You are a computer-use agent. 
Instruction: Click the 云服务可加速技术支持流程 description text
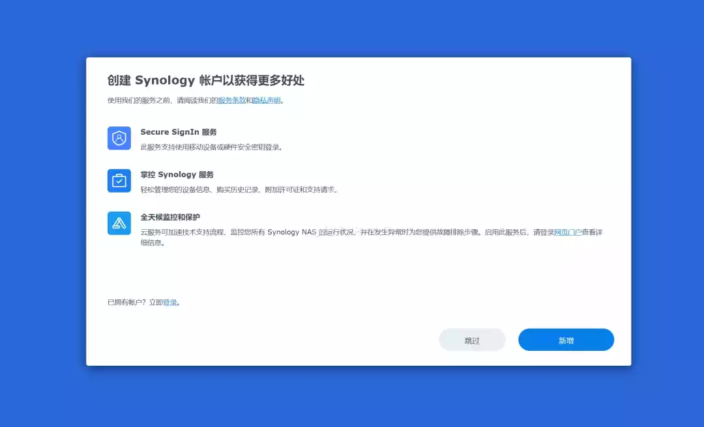tap(372, 238)
